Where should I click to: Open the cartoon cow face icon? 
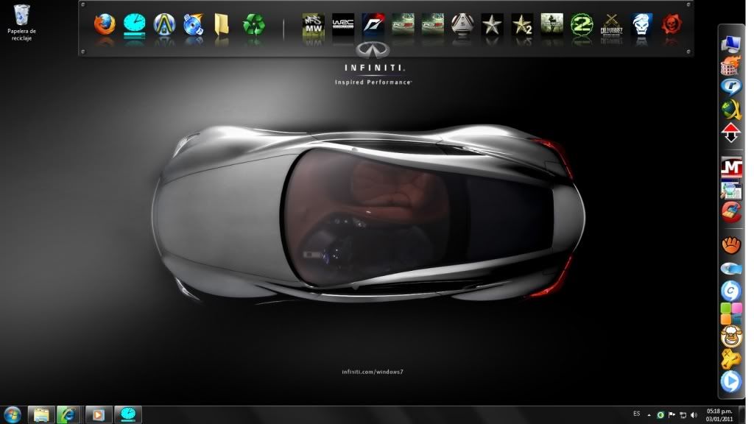[x=731, y=336]
